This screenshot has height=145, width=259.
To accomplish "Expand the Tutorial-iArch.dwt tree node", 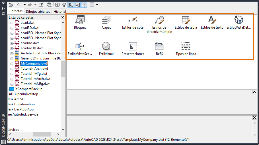I will coord(12,69).
